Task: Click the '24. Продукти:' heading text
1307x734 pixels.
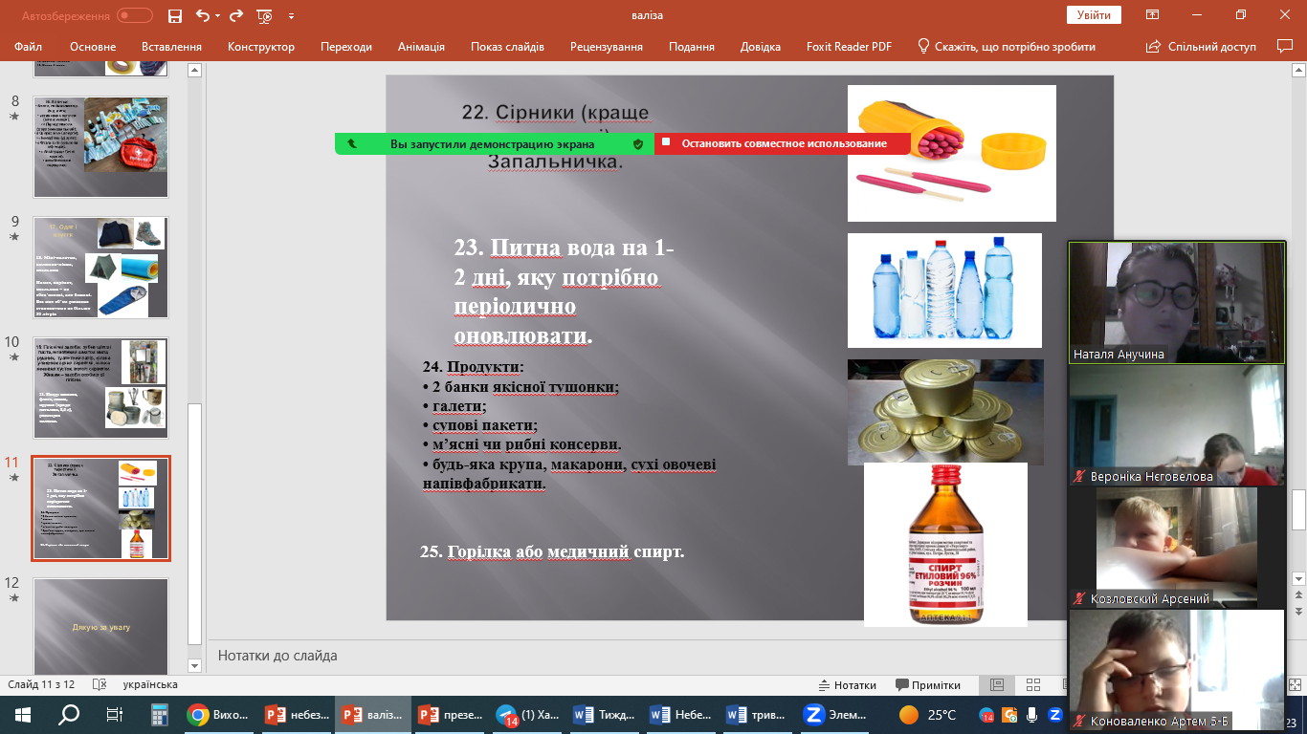Action: pos(474,367)
